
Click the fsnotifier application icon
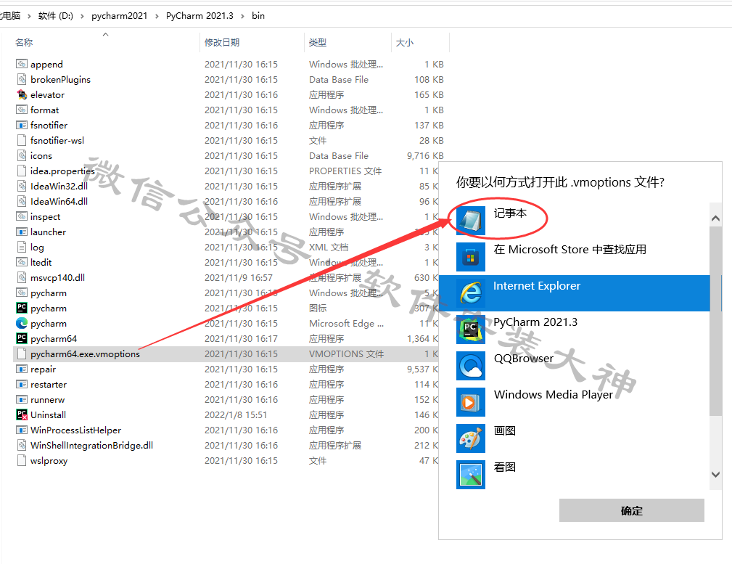tap(22, 126)
